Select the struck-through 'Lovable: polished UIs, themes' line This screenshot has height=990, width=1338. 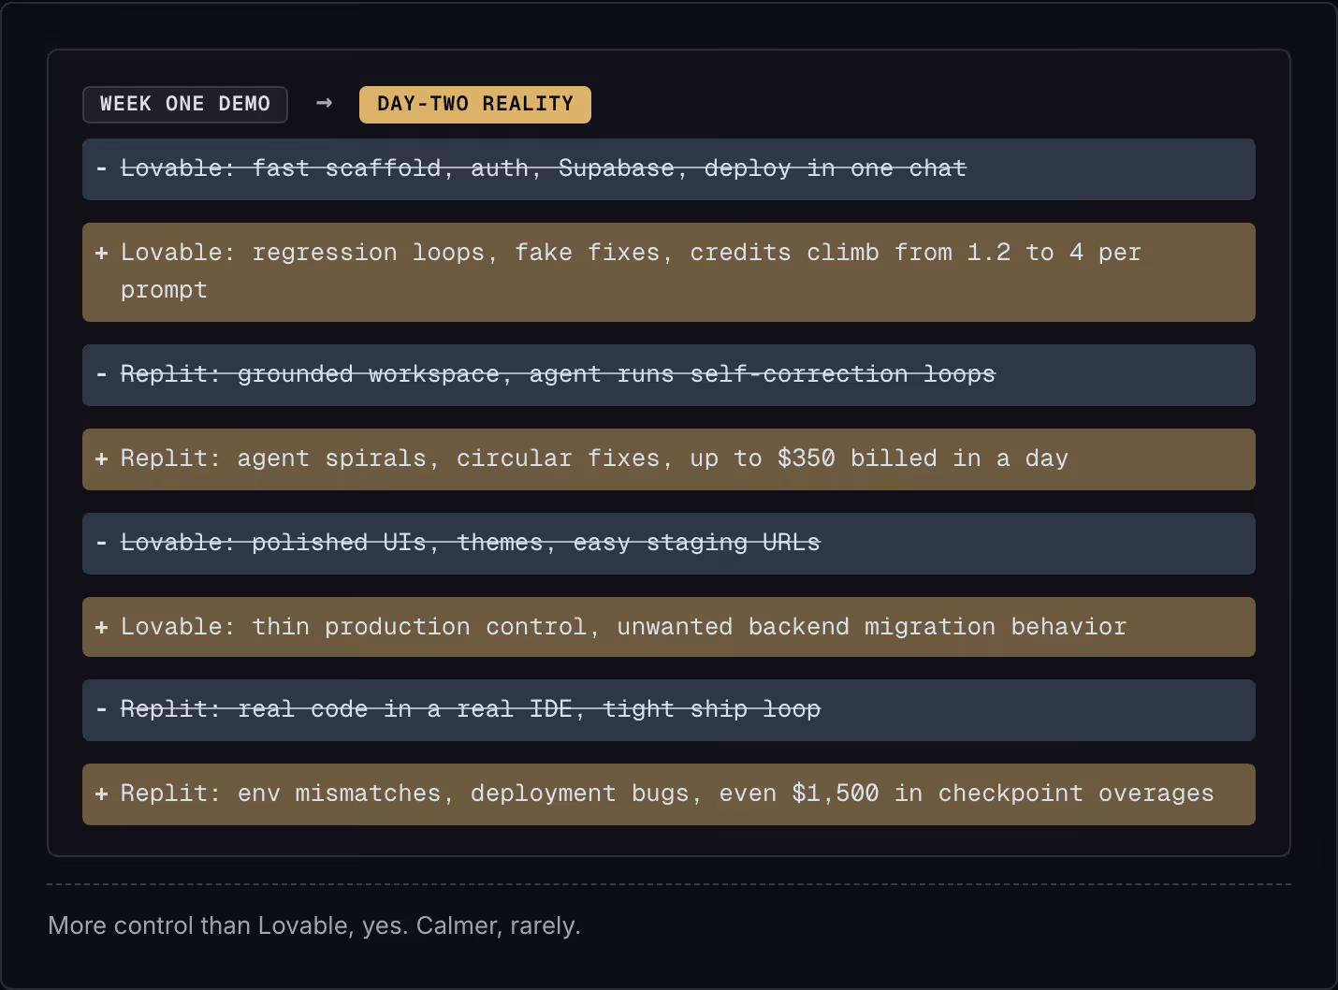669,544
